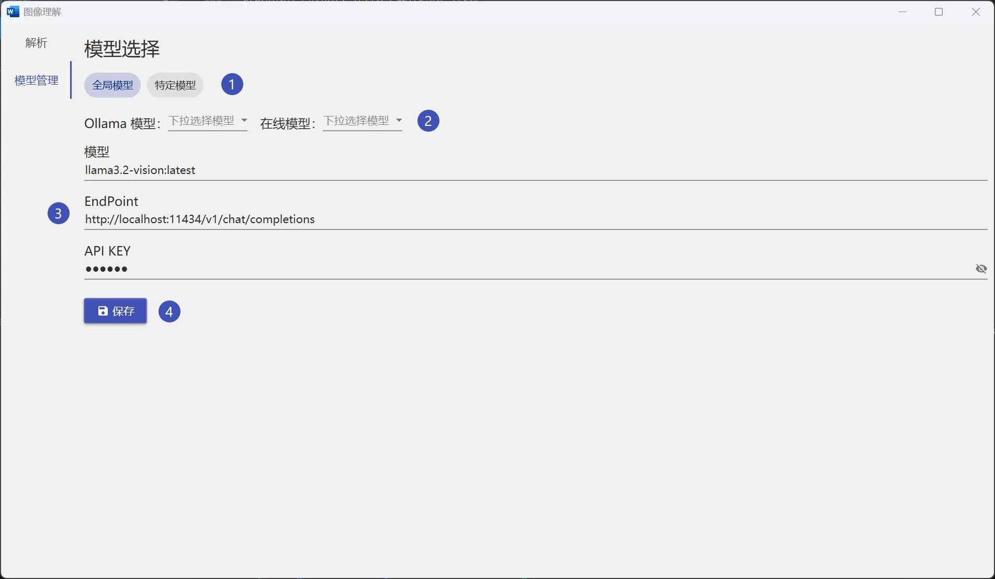Select the 特定模型 chip
The width and height of the screenshot is (995, 579).
point(175,85)
